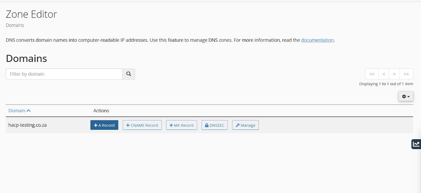Click the search magnifier icon button
Screen dimensions: 421x193
tap(129, 74)
